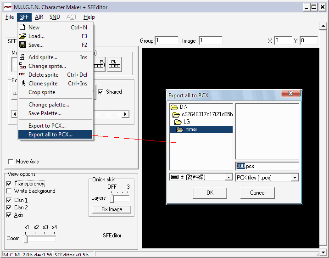Open the AIR menu
Screen dimensions: 329x258
[x=39, y=17]
